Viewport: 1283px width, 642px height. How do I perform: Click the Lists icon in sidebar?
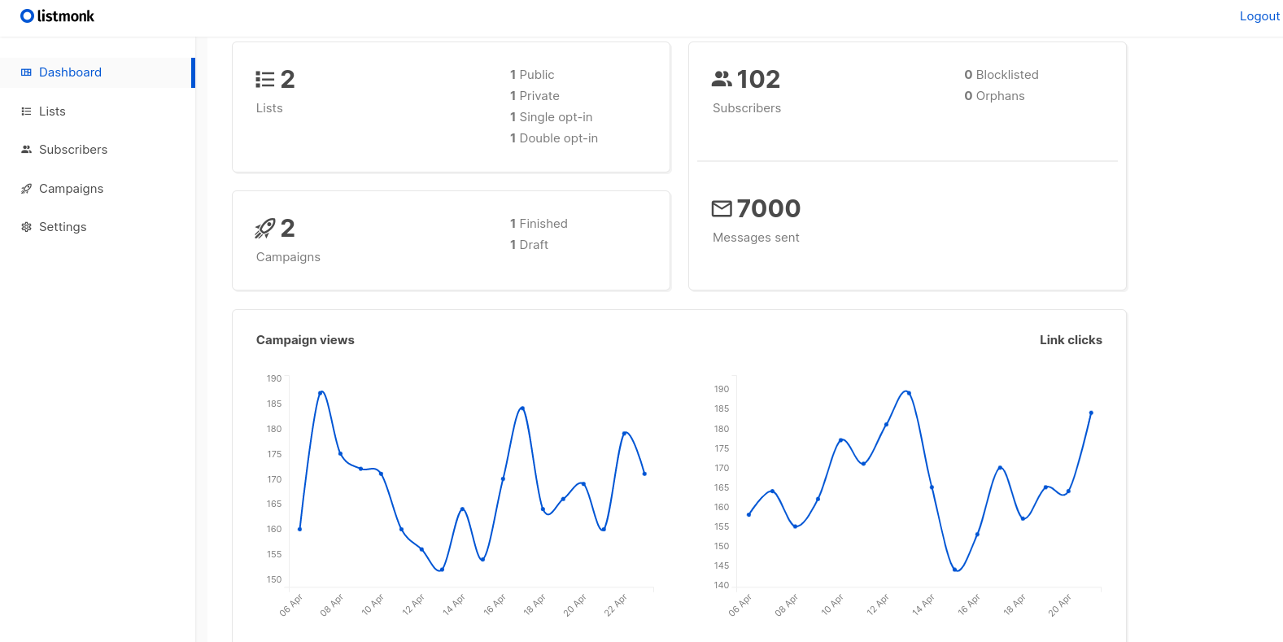pyautogui.click(x=26, y=111)
